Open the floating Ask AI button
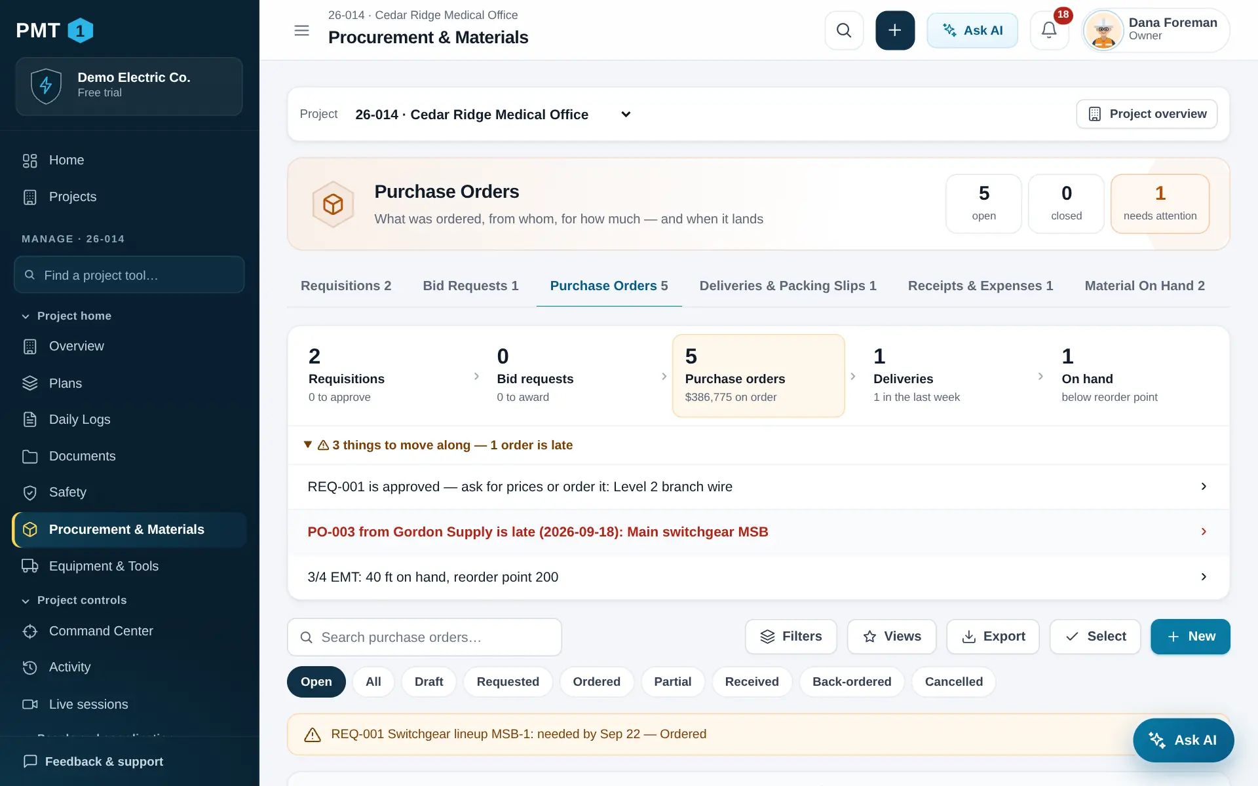This screenshot has width=1258, height=786. click(x=1183, y=740)
